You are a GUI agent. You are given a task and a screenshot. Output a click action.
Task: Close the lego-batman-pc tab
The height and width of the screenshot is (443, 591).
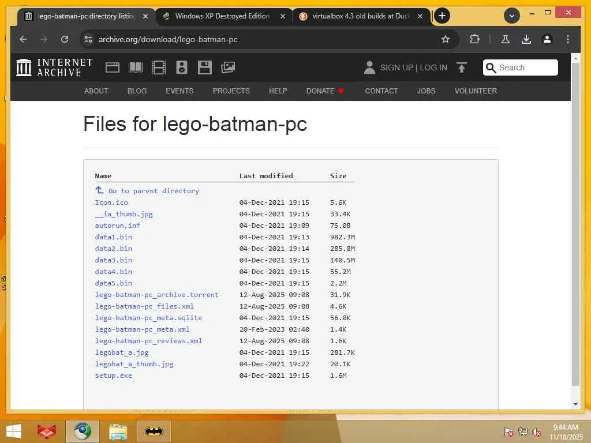(x=145, y=16)
